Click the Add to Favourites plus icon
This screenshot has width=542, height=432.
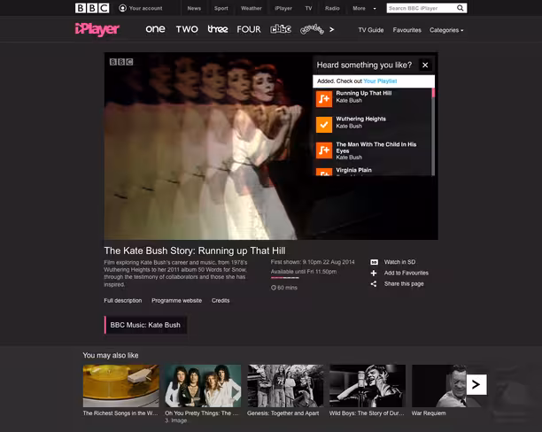(374, 273)
